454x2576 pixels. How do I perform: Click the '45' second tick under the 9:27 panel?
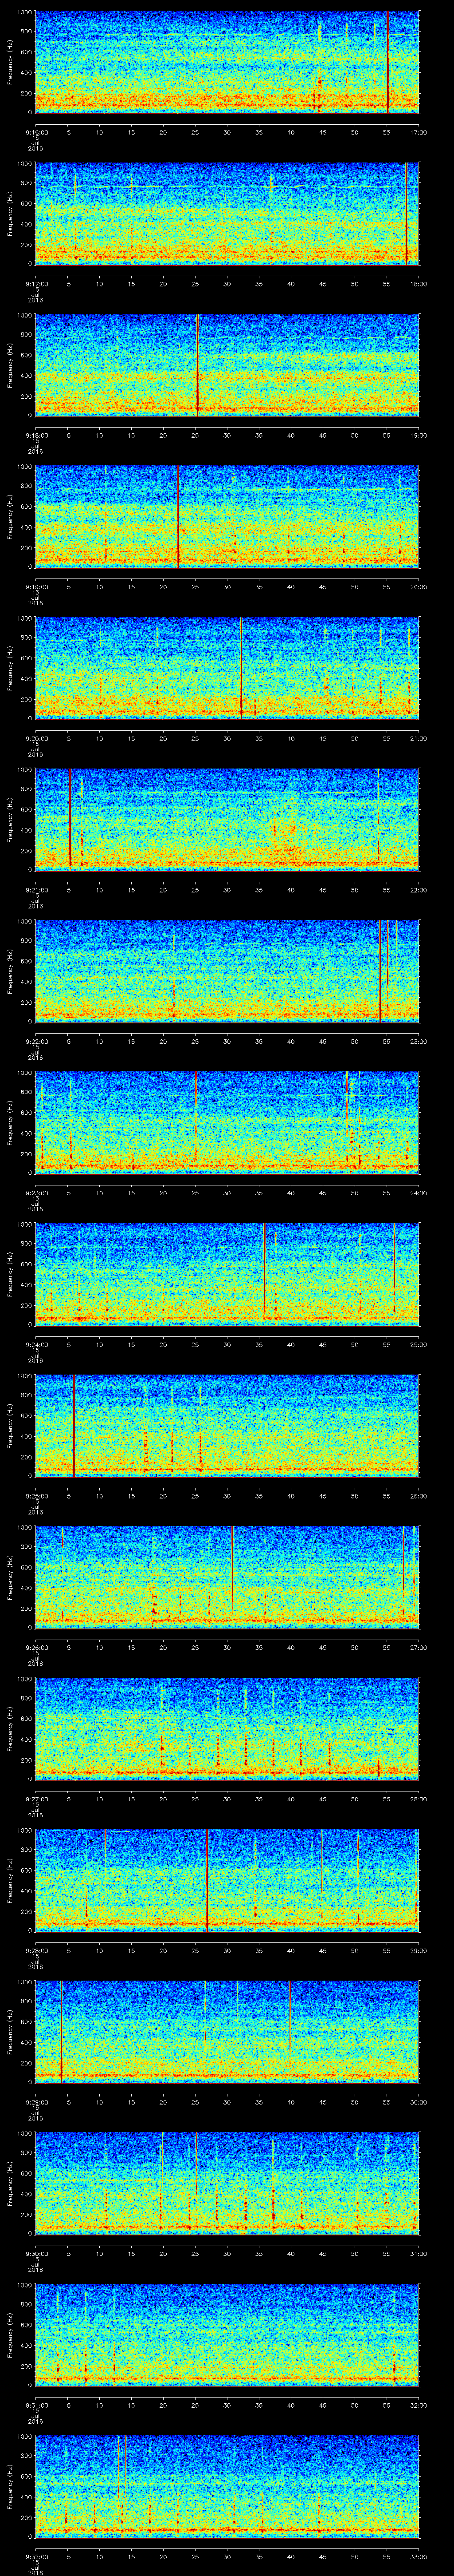tap(322, 1798)
